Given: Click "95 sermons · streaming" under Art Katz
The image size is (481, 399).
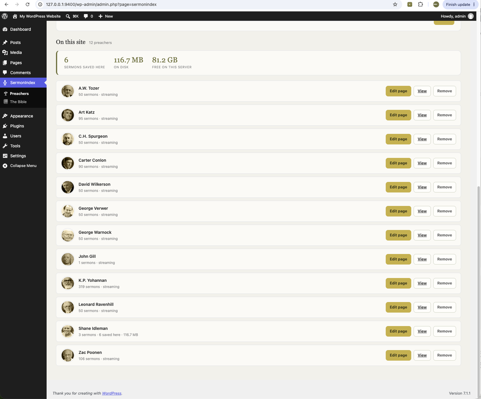Looking at the screenshot, I should pos(98,119).
